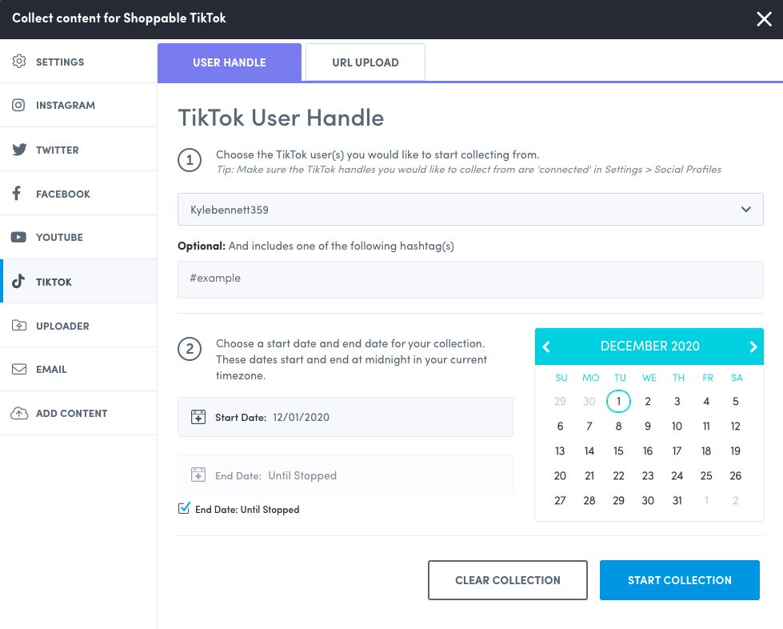Click the Add Content cloud icon
The image size is (783, 629).
click(x=19, y=413)
